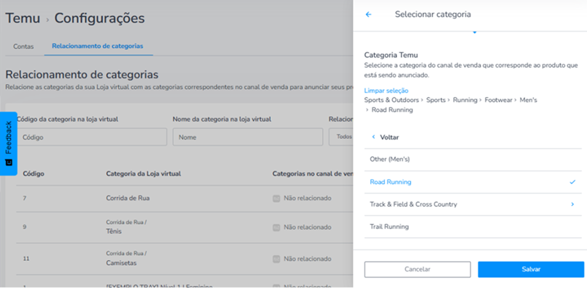Click the Voltar back chevron

coord(373,137)
